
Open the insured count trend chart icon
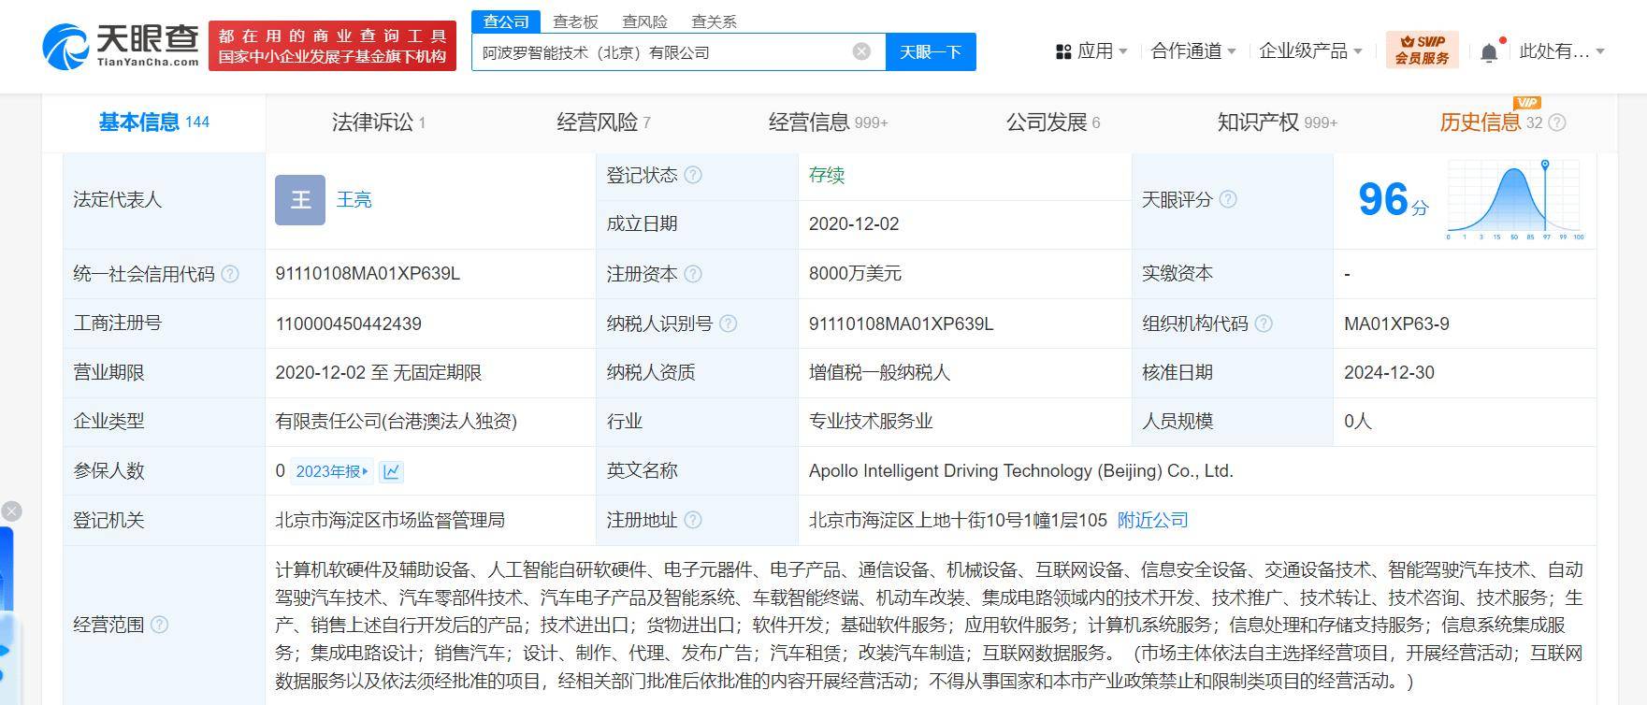391,471
